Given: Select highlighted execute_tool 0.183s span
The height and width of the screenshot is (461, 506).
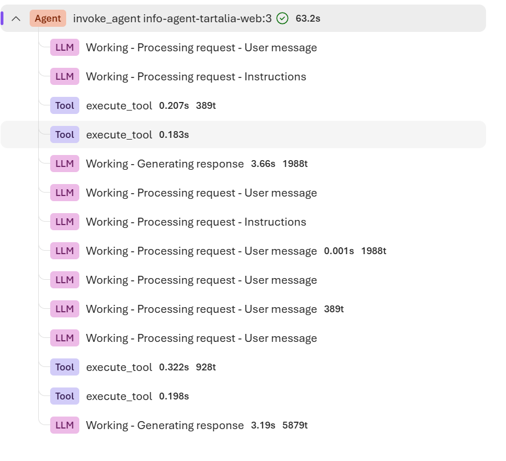Looking at the screenshot, I should pyautogui.click(x=244, y=134).
